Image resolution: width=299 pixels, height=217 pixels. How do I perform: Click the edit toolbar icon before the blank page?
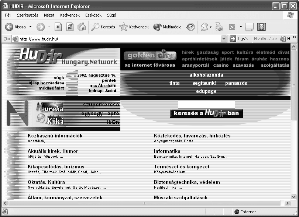pos(232,27)
